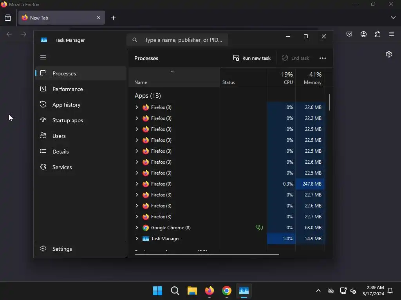Open the New Tab personalize gear icon

389,54
